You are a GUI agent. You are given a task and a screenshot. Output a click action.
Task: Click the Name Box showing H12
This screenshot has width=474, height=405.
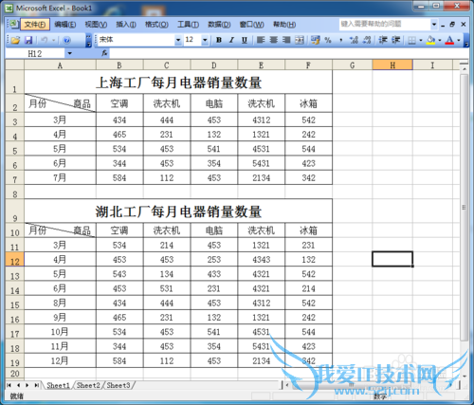point(35,53)
